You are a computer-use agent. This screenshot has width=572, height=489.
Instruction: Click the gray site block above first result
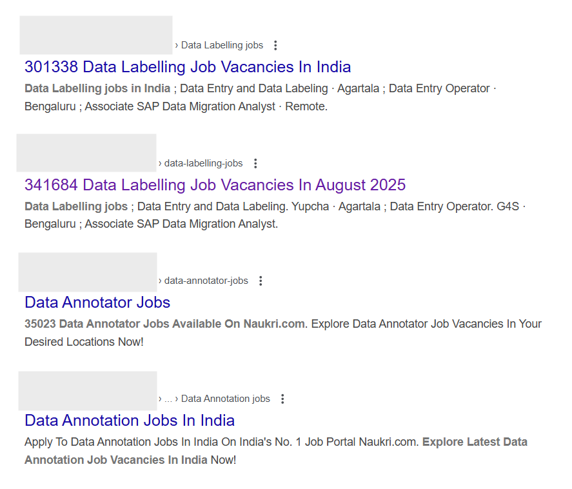coord(96,35)
